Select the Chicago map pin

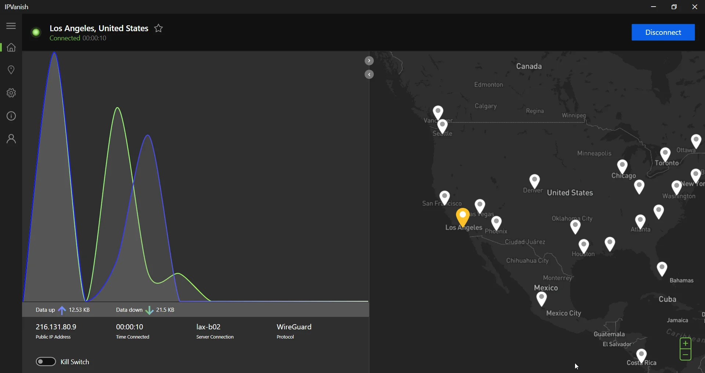point(622,167)
